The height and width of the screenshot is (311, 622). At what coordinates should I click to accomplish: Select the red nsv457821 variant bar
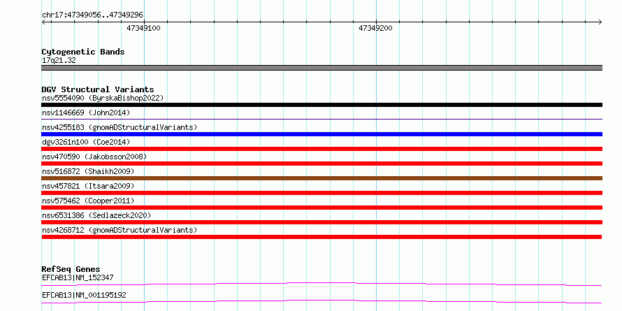(321, 193)
